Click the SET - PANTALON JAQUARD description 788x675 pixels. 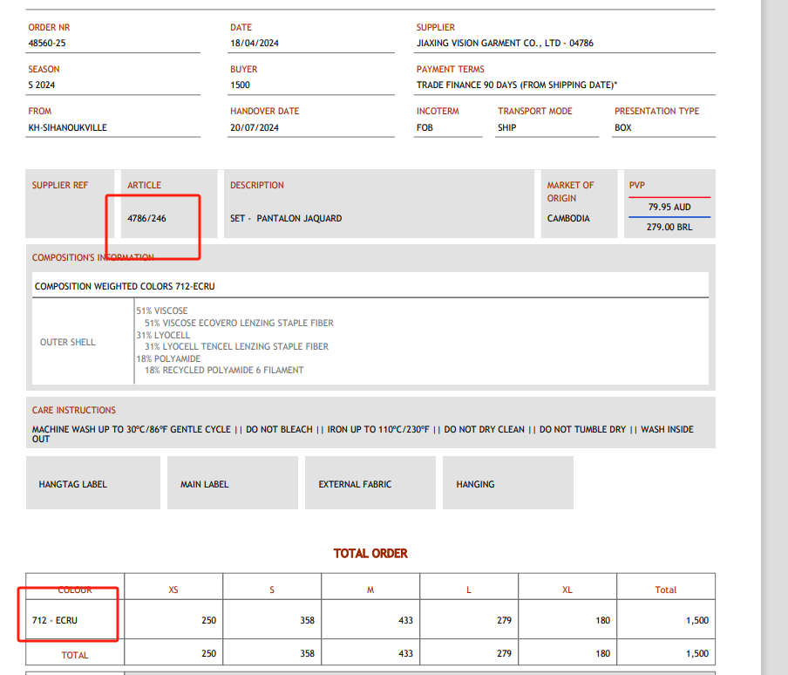[286, 218]
